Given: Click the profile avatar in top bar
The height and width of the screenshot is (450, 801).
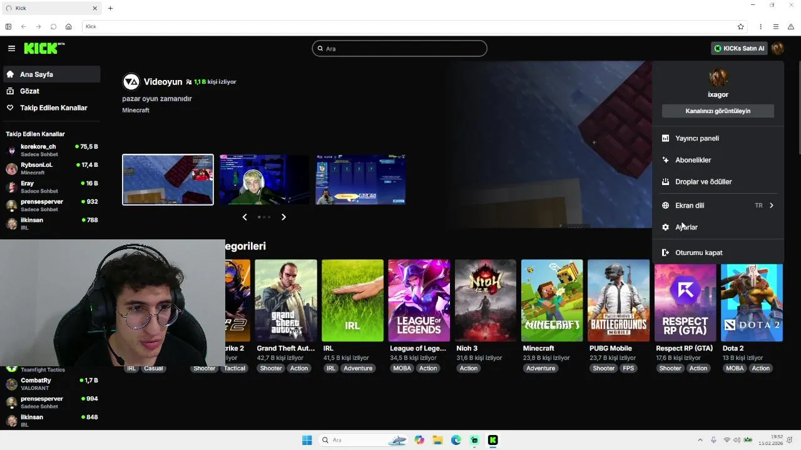Looking at the screenshot, I should pyautogui.click(x=778, y=48).
